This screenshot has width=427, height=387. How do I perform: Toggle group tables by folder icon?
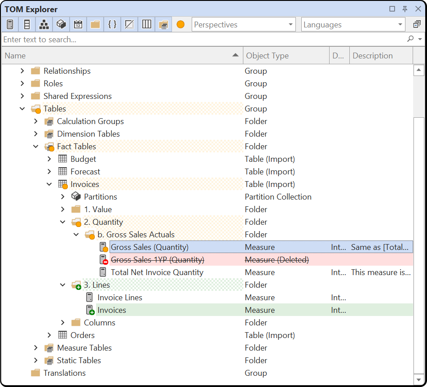(163, 25)
